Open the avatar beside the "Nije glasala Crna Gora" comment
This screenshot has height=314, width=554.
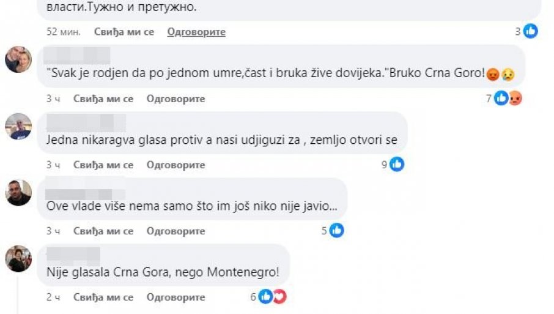18,258
